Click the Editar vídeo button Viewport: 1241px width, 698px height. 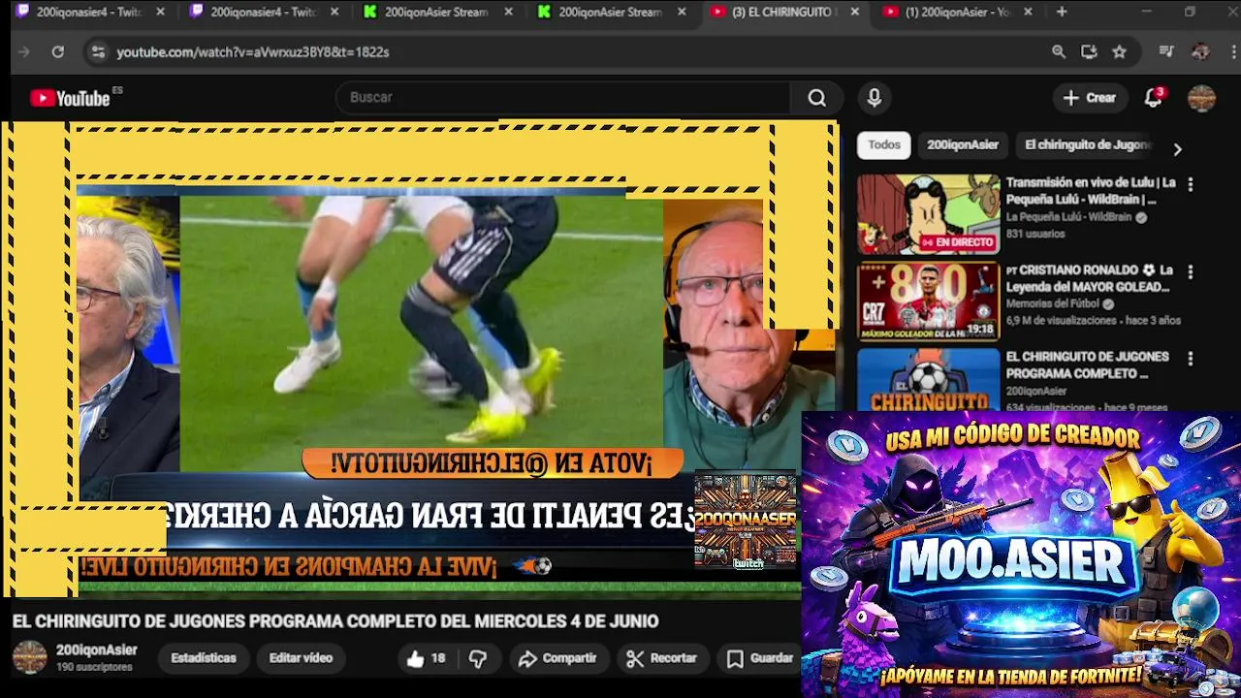[x=301, y=658]
